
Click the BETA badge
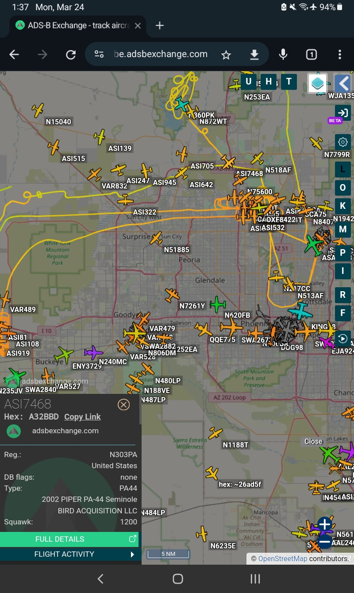[x=335, y=120]
